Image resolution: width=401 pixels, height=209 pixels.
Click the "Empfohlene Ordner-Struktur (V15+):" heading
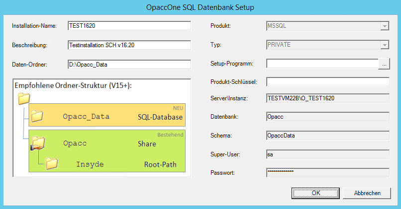click(x=73, y=85)
